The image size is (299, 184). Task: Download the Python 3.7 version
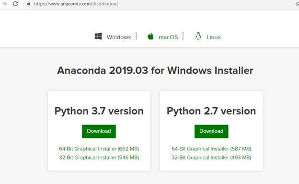99,131
